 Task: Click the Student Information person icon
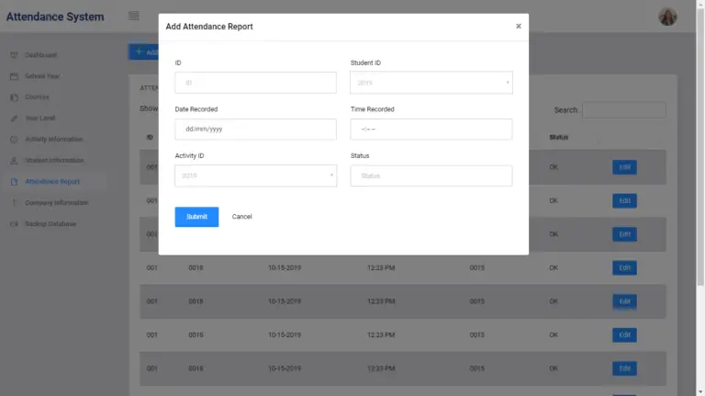coord(14,161)
